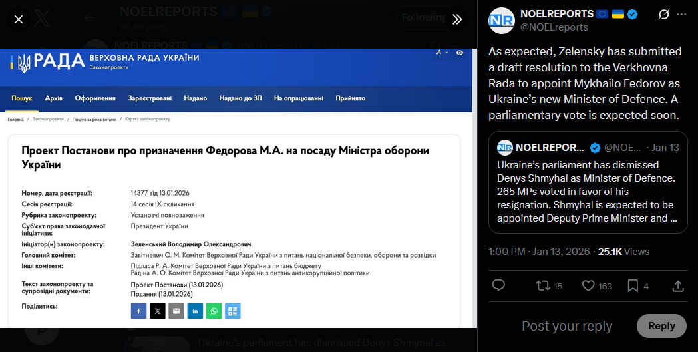Select the Зареєстровані tab in the image
This screenshot has width=698, height=352.
[x=150, y=98]
